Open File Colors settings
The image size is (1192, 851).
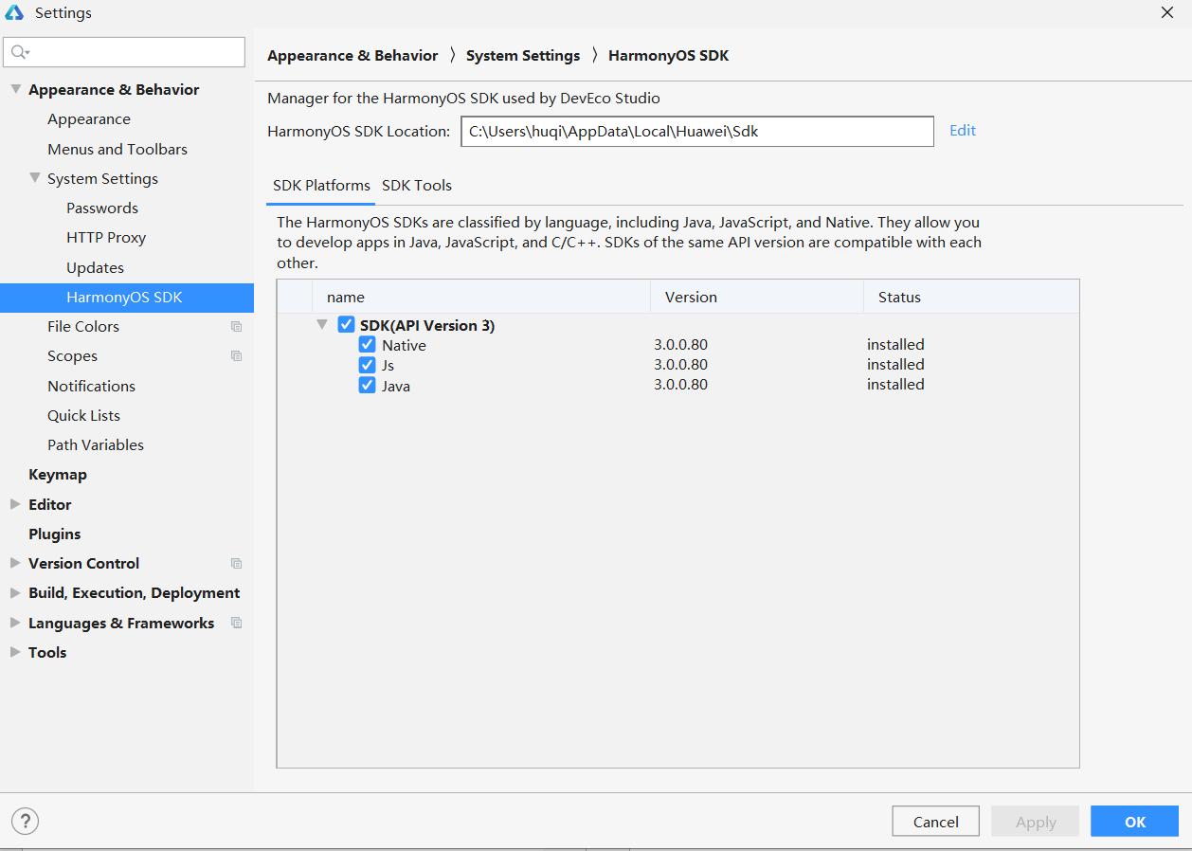83,327
